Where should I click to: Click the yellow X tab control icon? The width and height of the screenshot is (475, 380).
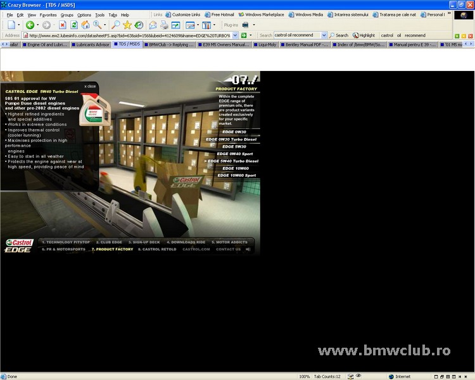coord(464,36)
